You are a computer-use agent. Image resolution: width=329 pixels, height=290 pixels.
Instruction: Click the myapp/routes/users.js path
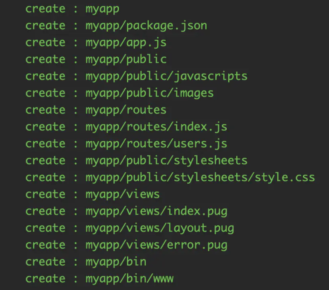156,144
